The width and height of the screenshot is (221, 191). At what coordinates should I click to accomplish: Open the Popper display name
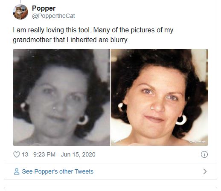(x=44, y=9)
